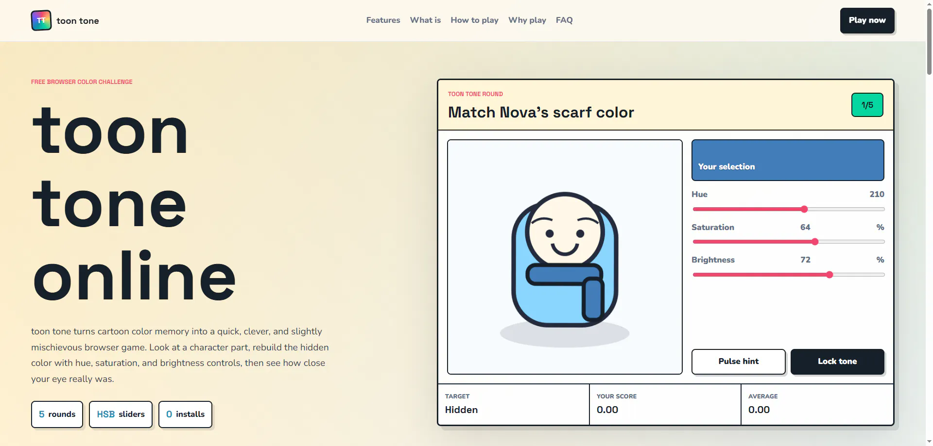Image resolution: width=933 pixels, height=446 pixels.
Task: Click the 0 installs badge
Action: (185, 414)
